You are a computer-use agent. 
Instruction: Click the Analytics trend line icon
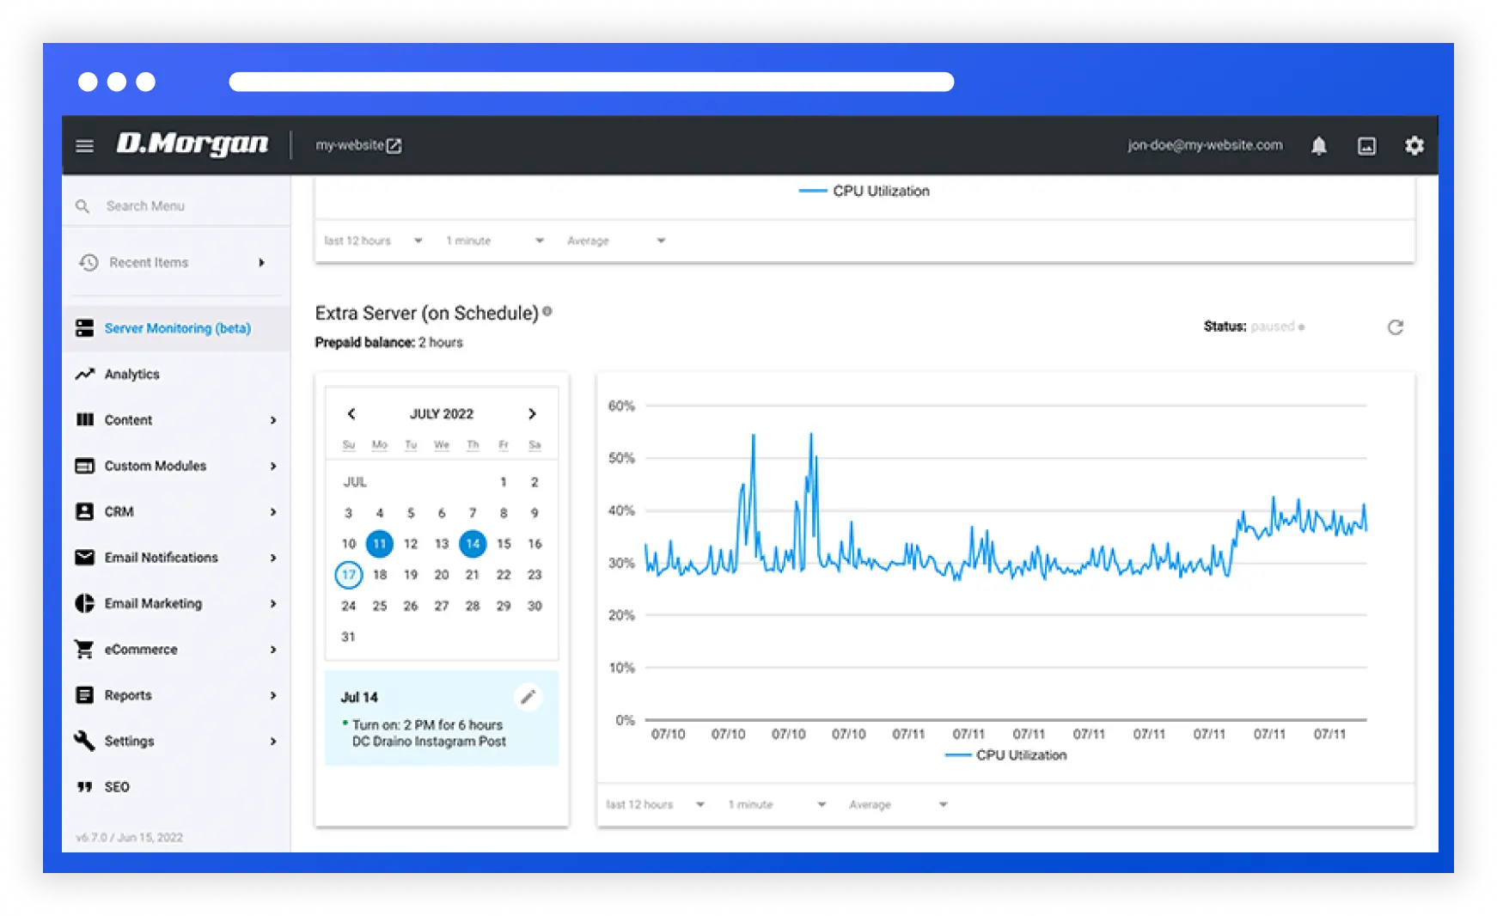tap(84, 374)
